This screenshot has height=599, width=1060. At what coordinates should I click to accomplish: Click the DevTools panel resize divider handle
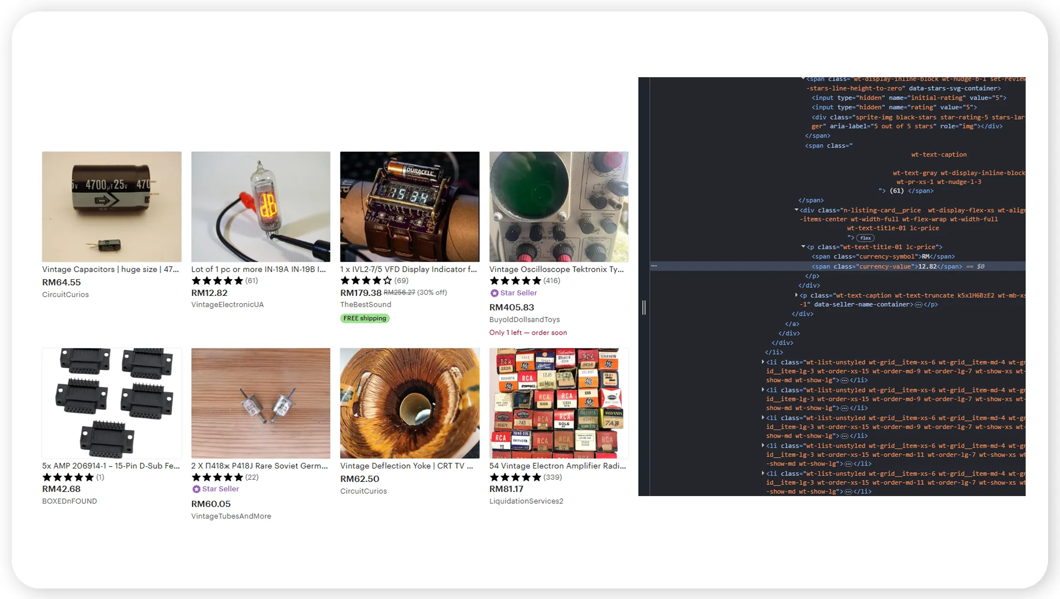coord(644,307)
